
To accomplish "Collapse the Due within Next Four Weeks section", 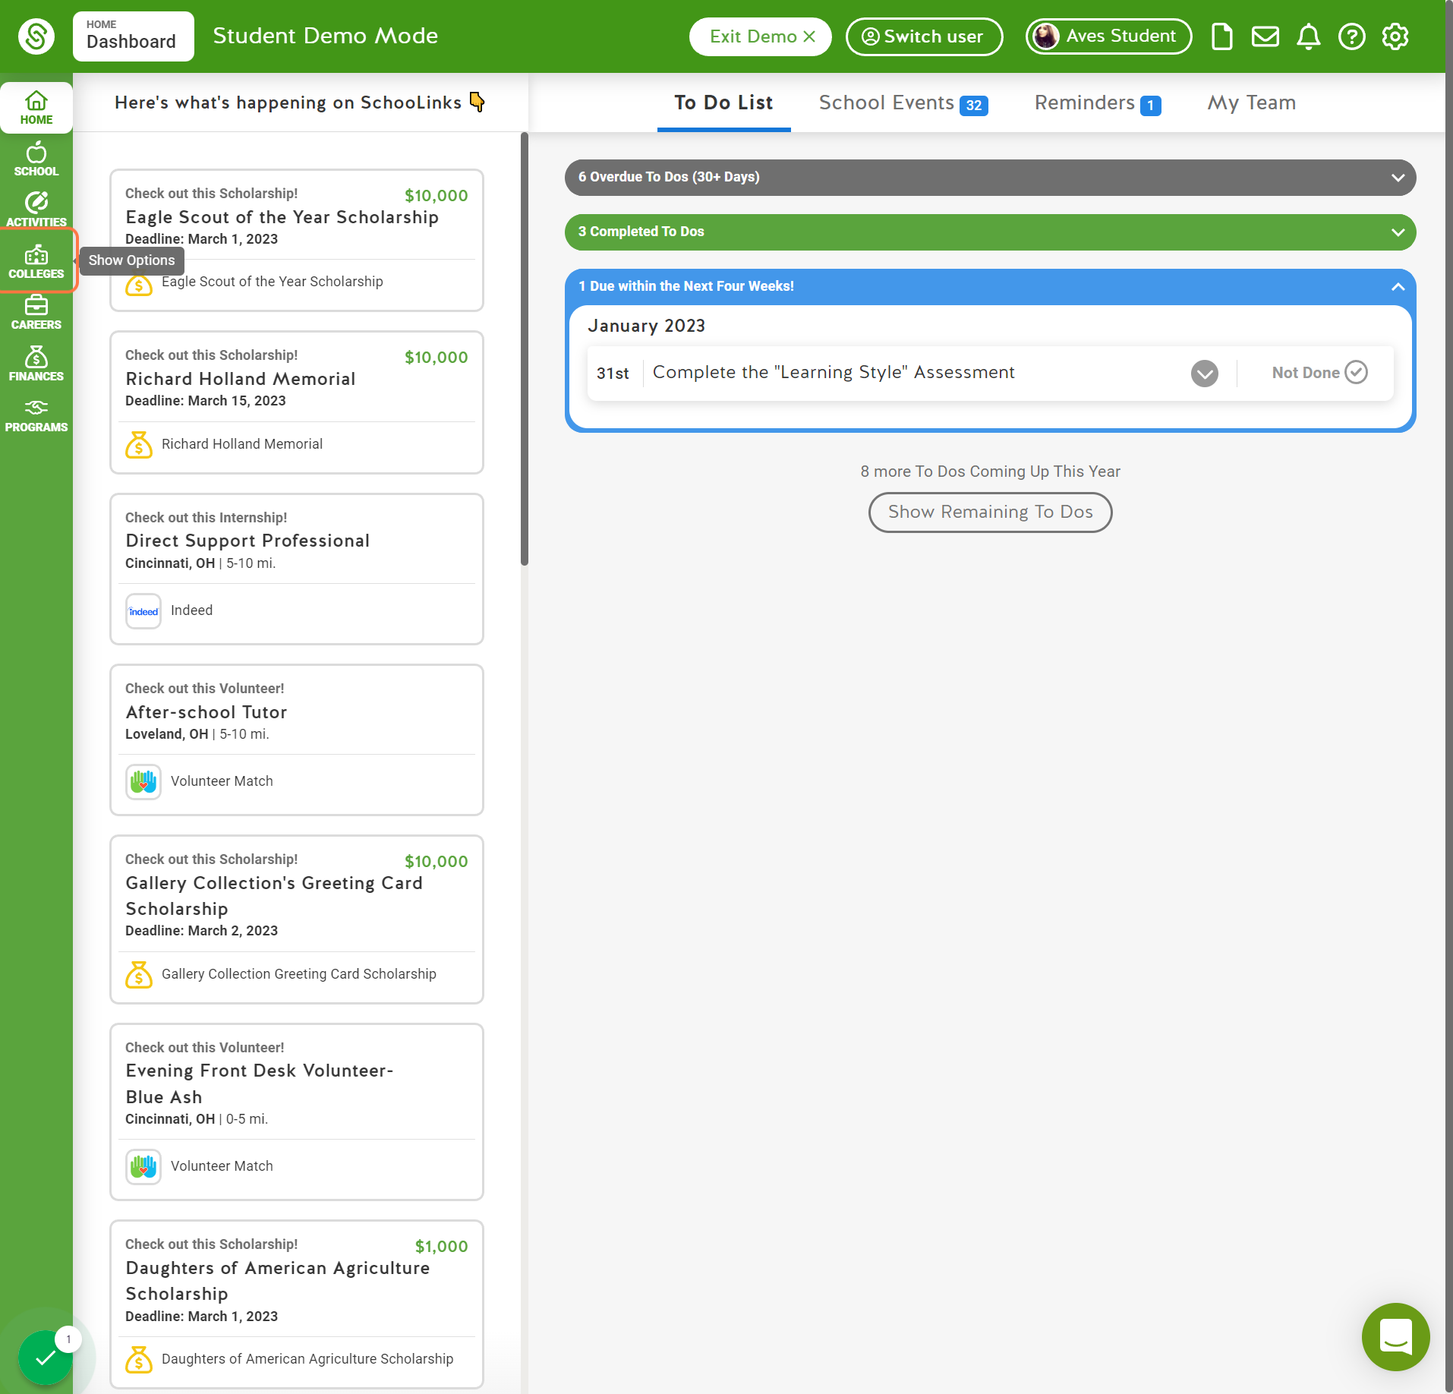I will 1397,286.
